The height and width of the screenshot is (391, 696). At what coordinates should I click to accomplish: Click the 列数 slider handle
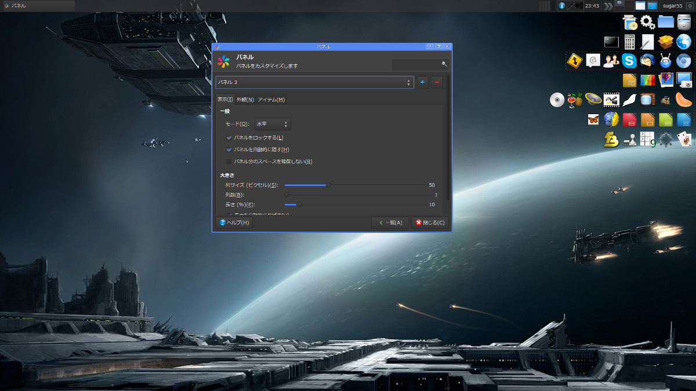(287, 195)
